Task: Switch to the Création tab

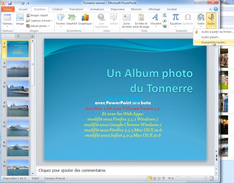Action: pyautogui.click(x=57, y=9)
